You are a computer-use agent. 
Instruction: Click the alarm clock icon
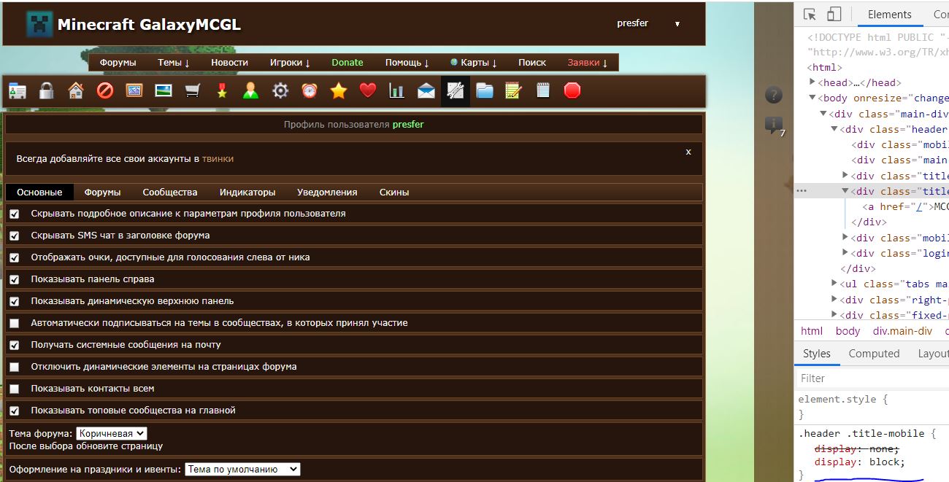pyautogui.click(x=310, y=91)
